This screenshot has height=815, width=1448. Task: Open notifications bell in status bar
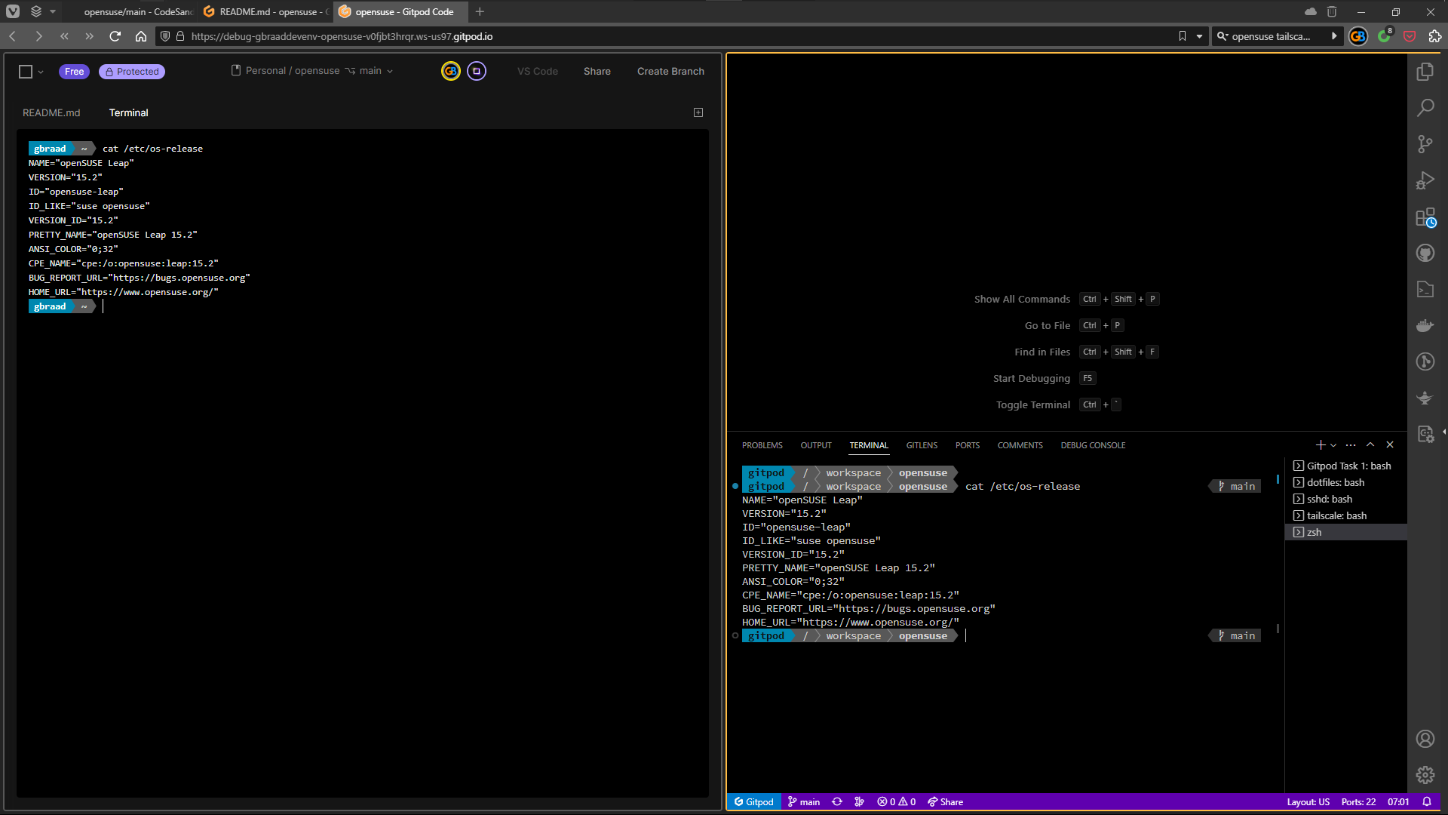tap(1427, 802)
